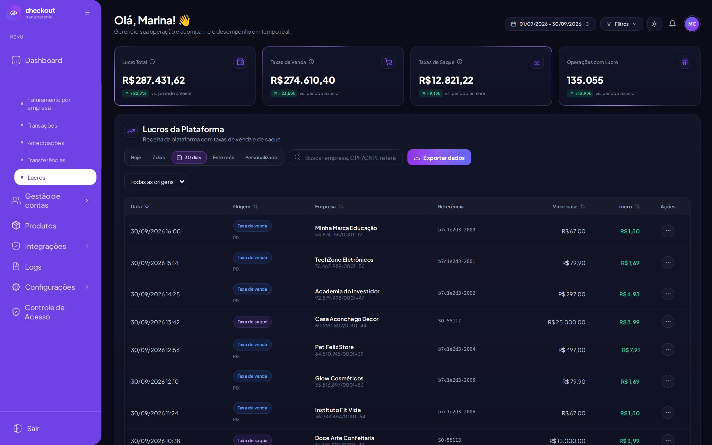712x445 pixels.
Task: Open Todas as origens dropdown
Action: (155, 182)
